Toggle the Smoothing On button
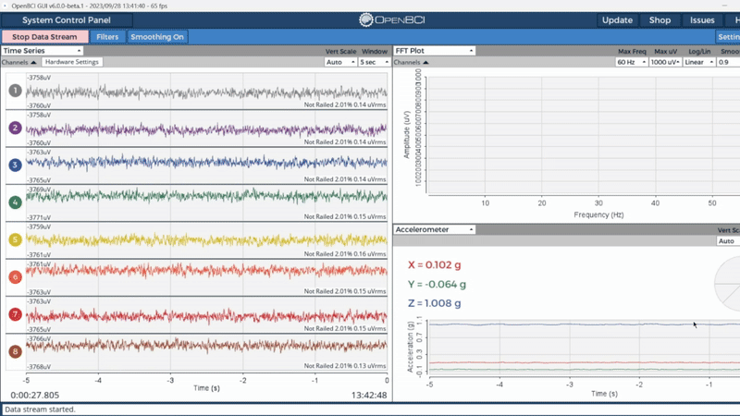The width and height of the screenshot is (740, 416). pos(157,37)
